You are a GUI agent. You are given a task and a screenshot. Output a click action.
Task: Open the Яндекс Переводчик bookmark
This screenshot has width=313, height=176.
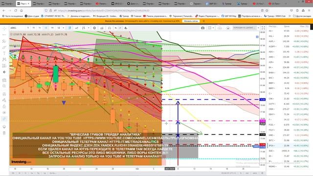(x=207, y=16)
